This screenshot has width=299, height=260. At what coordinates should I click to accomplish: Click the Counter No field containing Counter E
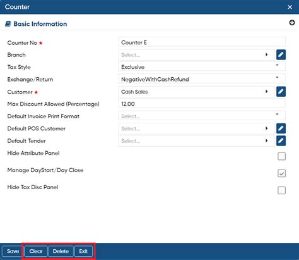[x=202, y=42]
